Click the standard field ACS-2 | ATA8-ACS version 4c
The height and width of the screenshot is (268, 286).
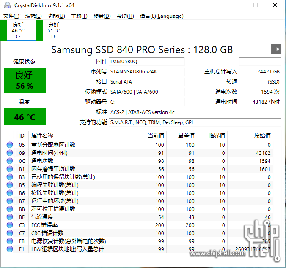pos(195,112)
